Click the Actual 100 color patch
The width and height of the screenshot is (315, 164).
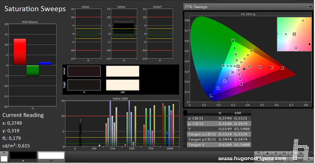pyautogui.click(x=123, y=71)
